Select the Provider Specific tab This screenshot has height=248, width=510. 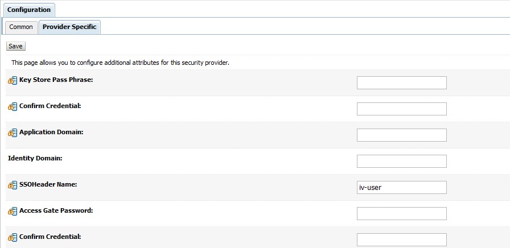point(69,27)
